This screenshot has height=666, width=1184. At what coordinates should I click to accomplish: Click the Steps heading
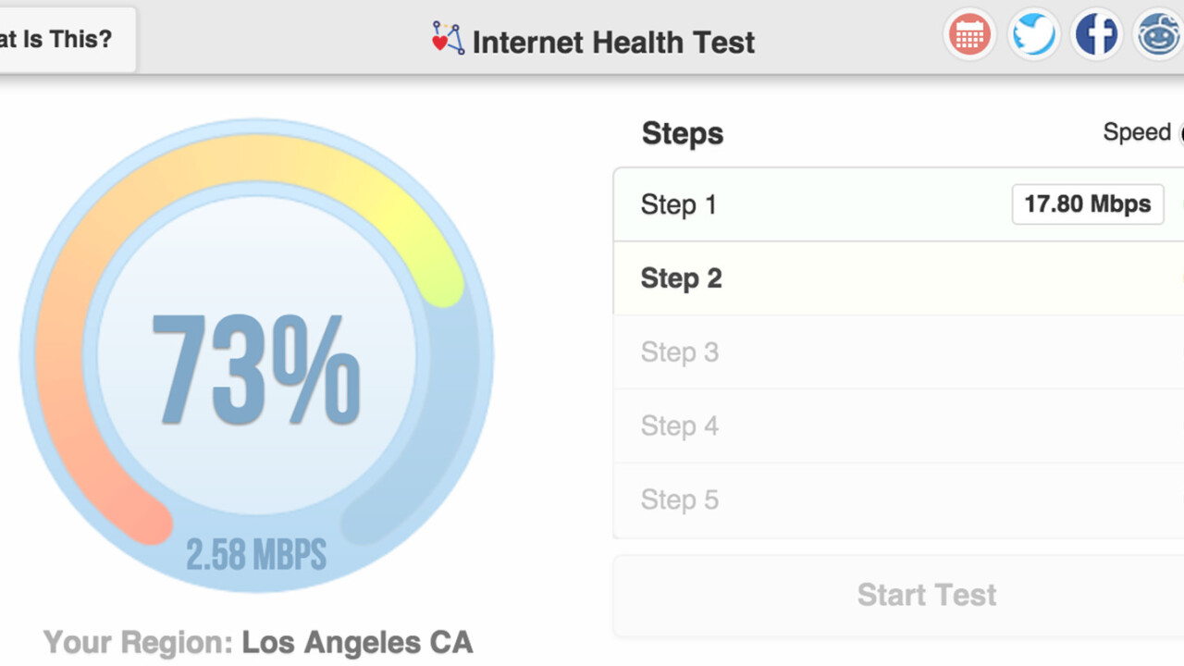point(682,133)
